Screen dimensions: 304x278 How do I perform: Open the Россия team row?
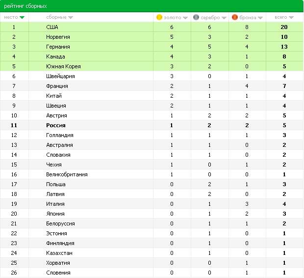(x=152, y=125)
